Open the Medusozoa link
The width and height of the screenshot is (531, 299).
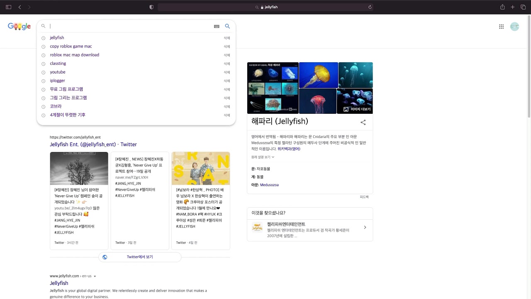[x=269, y=185]
